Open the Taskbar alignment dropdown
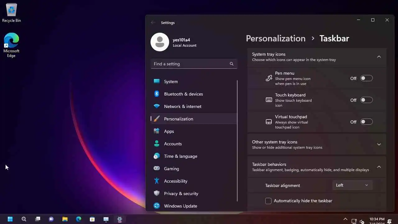The image size is (398, 224). (x=352, y=185)
